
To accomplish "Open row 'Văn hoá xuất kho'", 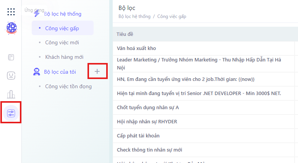I will pyautogui.click(x=204, y=48).
